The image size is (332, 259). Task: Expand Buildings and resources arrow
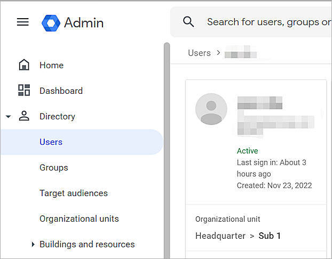tap(34, 245)
